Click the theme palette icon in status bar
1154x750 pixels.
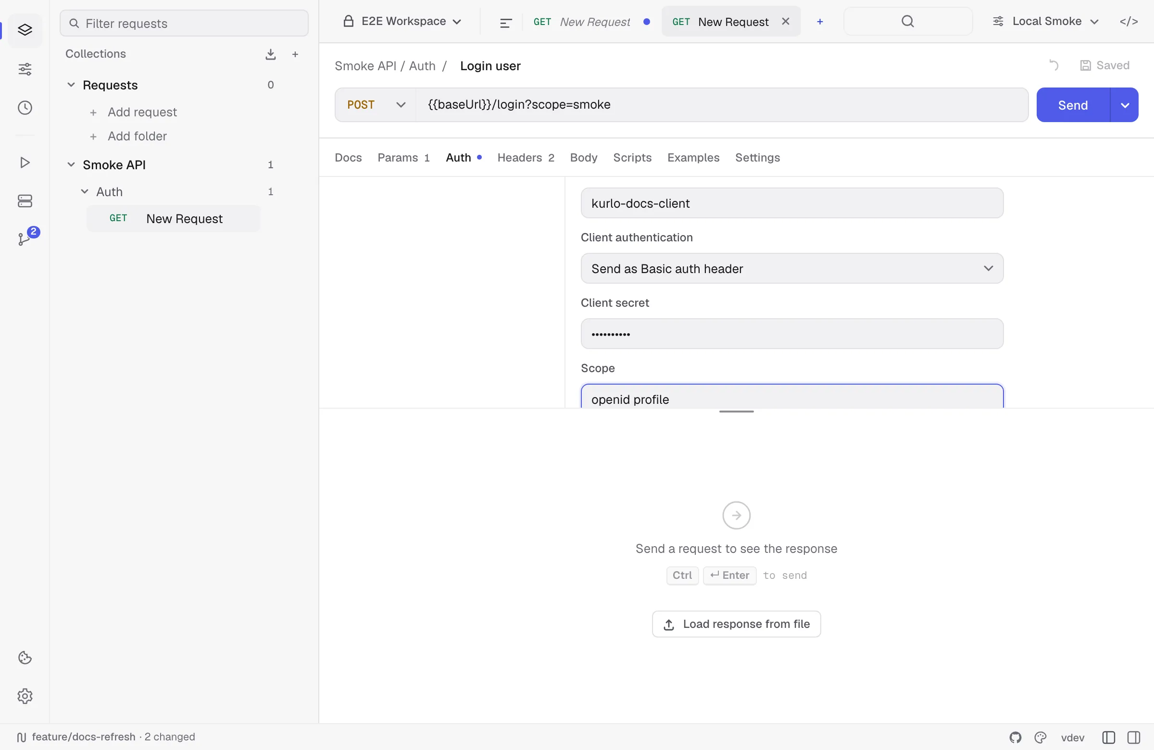tap(1040, 737)
